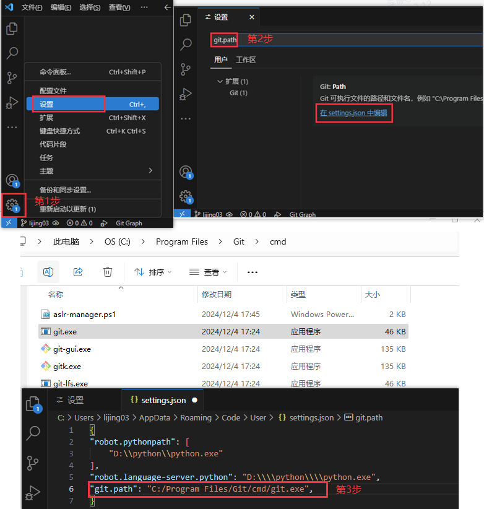
Task: Select aslr-manager.ps1 file row
Action: (223, 314)
